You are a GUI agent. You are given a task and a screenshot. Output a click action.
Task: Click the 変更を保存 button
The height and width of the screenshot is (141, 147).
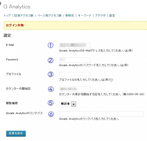16,133
